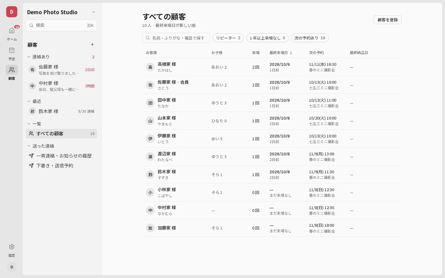Open the 渡辺家 様 customer row

pyautogui.click(x=272, y=157)
